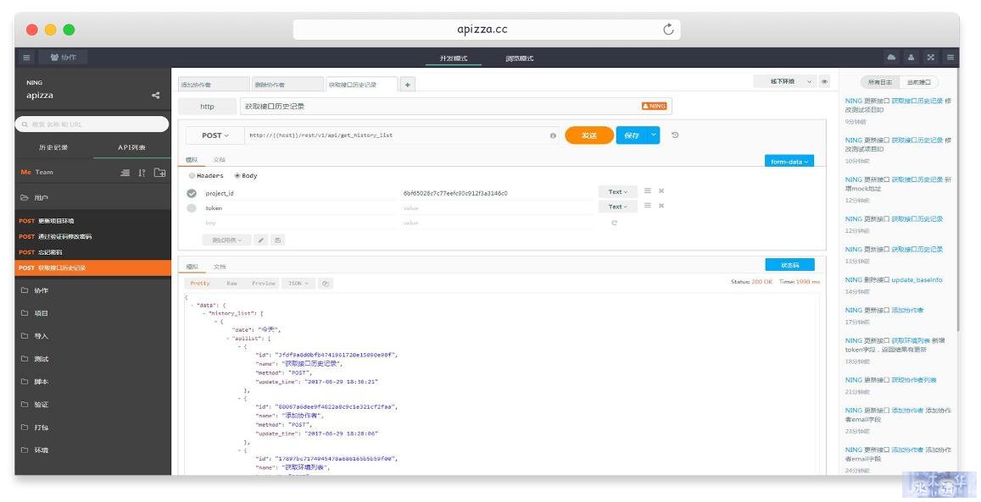
Task: Switch log filter to 当前接口
Action: click(918, 82)
